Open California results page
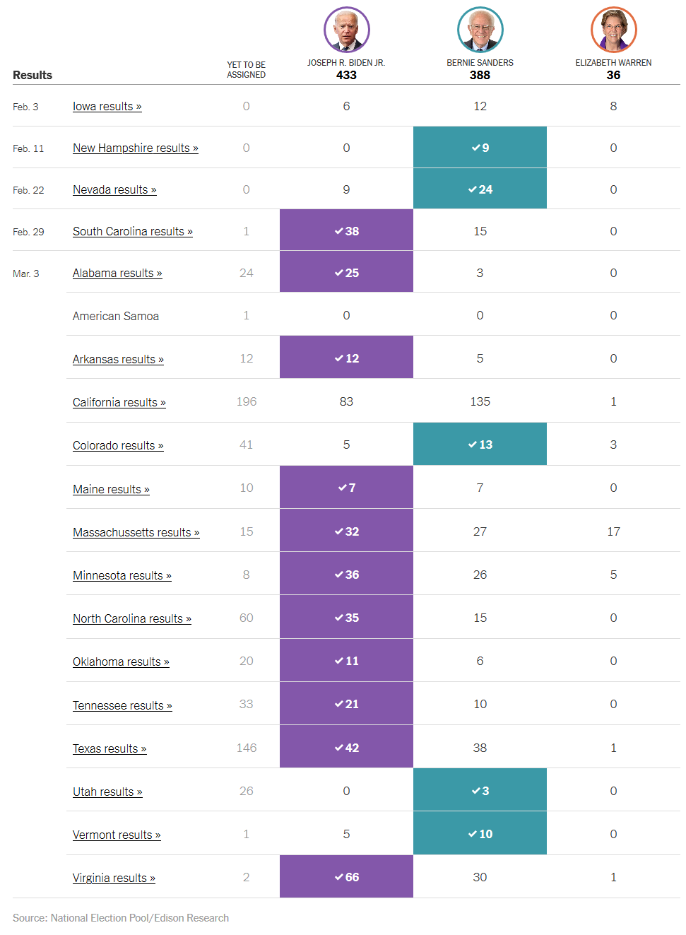Screen dimensions: 686x935 tap(119, 403)
